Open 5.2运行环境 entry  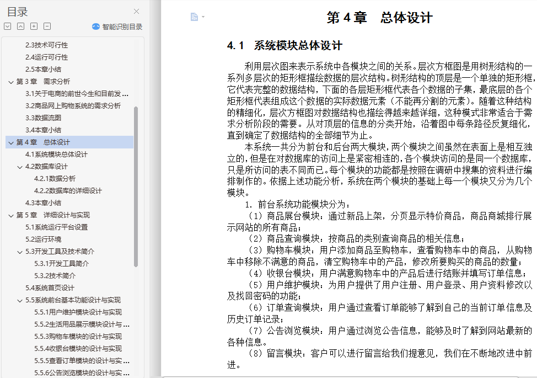tap(43, 239)
